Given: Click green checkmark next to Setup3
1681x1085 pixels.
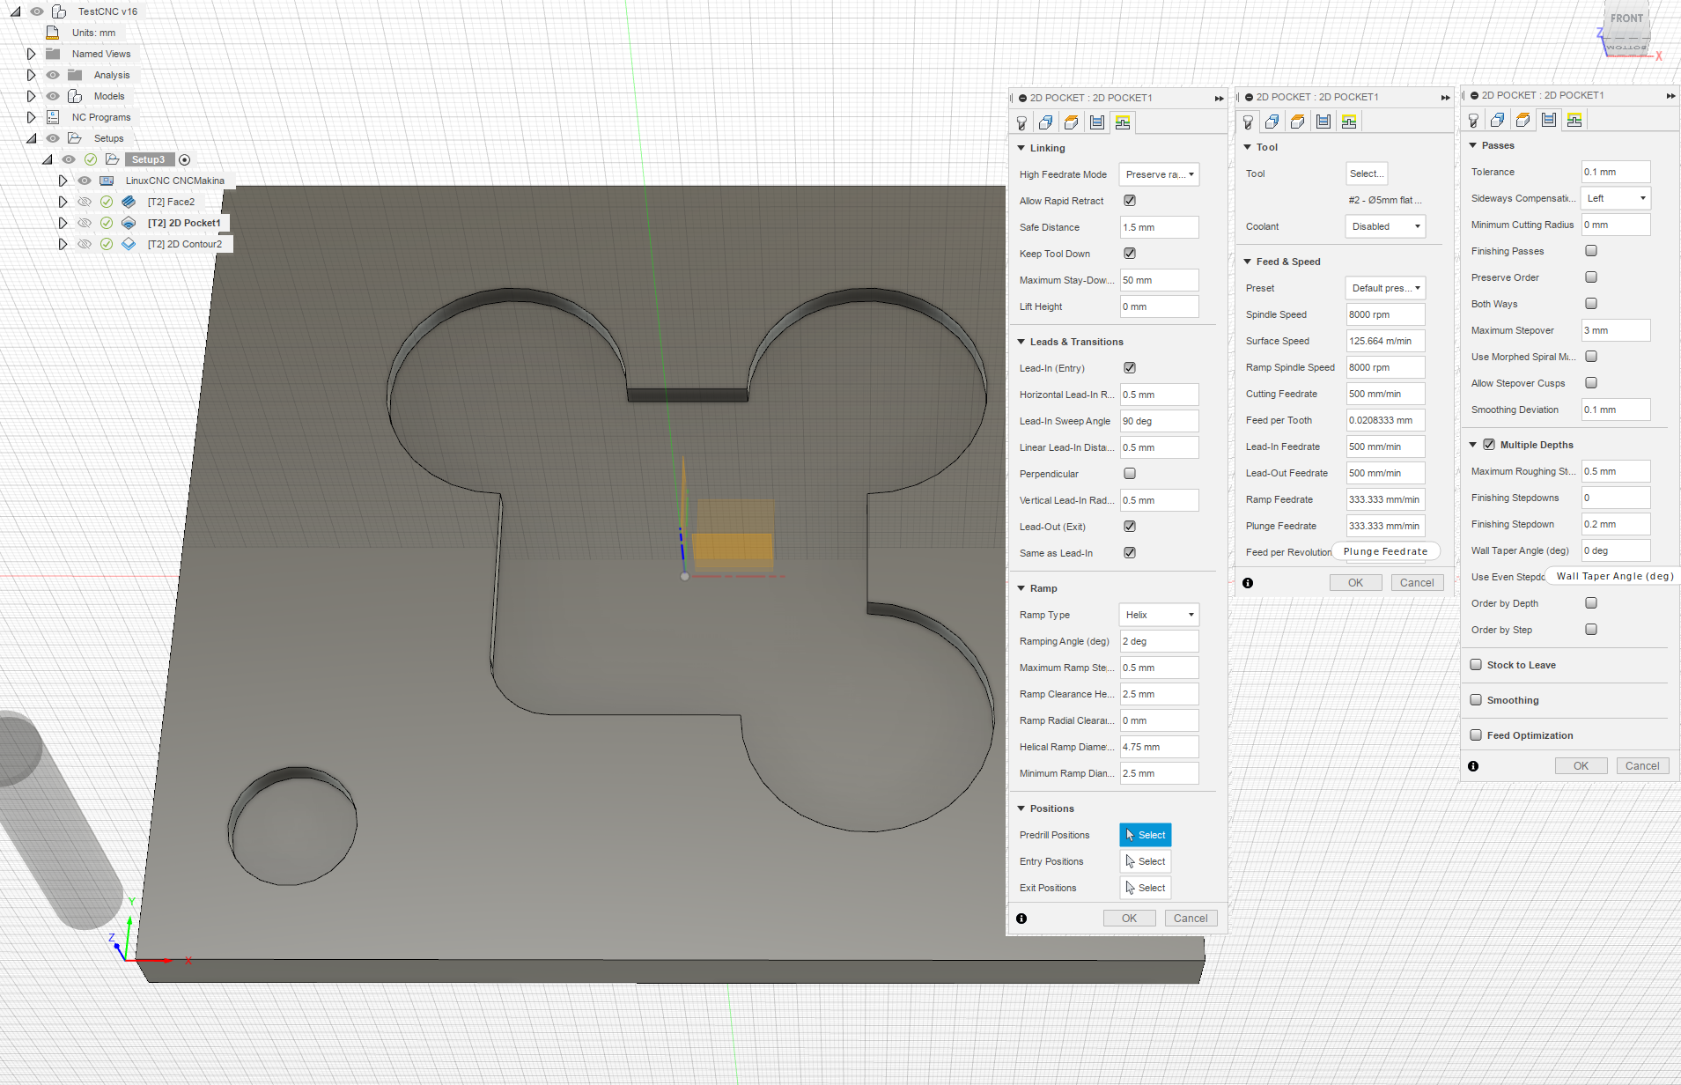Looking at the screenshot, I should pos(91,159).
